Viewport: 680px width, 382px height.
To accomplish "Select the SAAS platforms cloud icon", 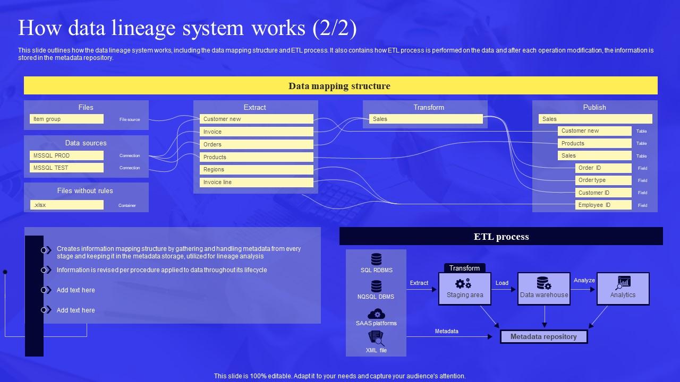I will click(x=376, y=313).
